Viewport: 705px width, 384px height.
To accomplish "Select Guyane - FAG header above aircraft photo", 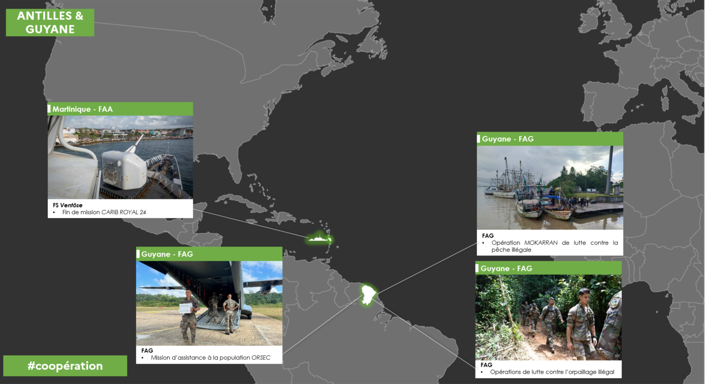I will tap(209, 254).
